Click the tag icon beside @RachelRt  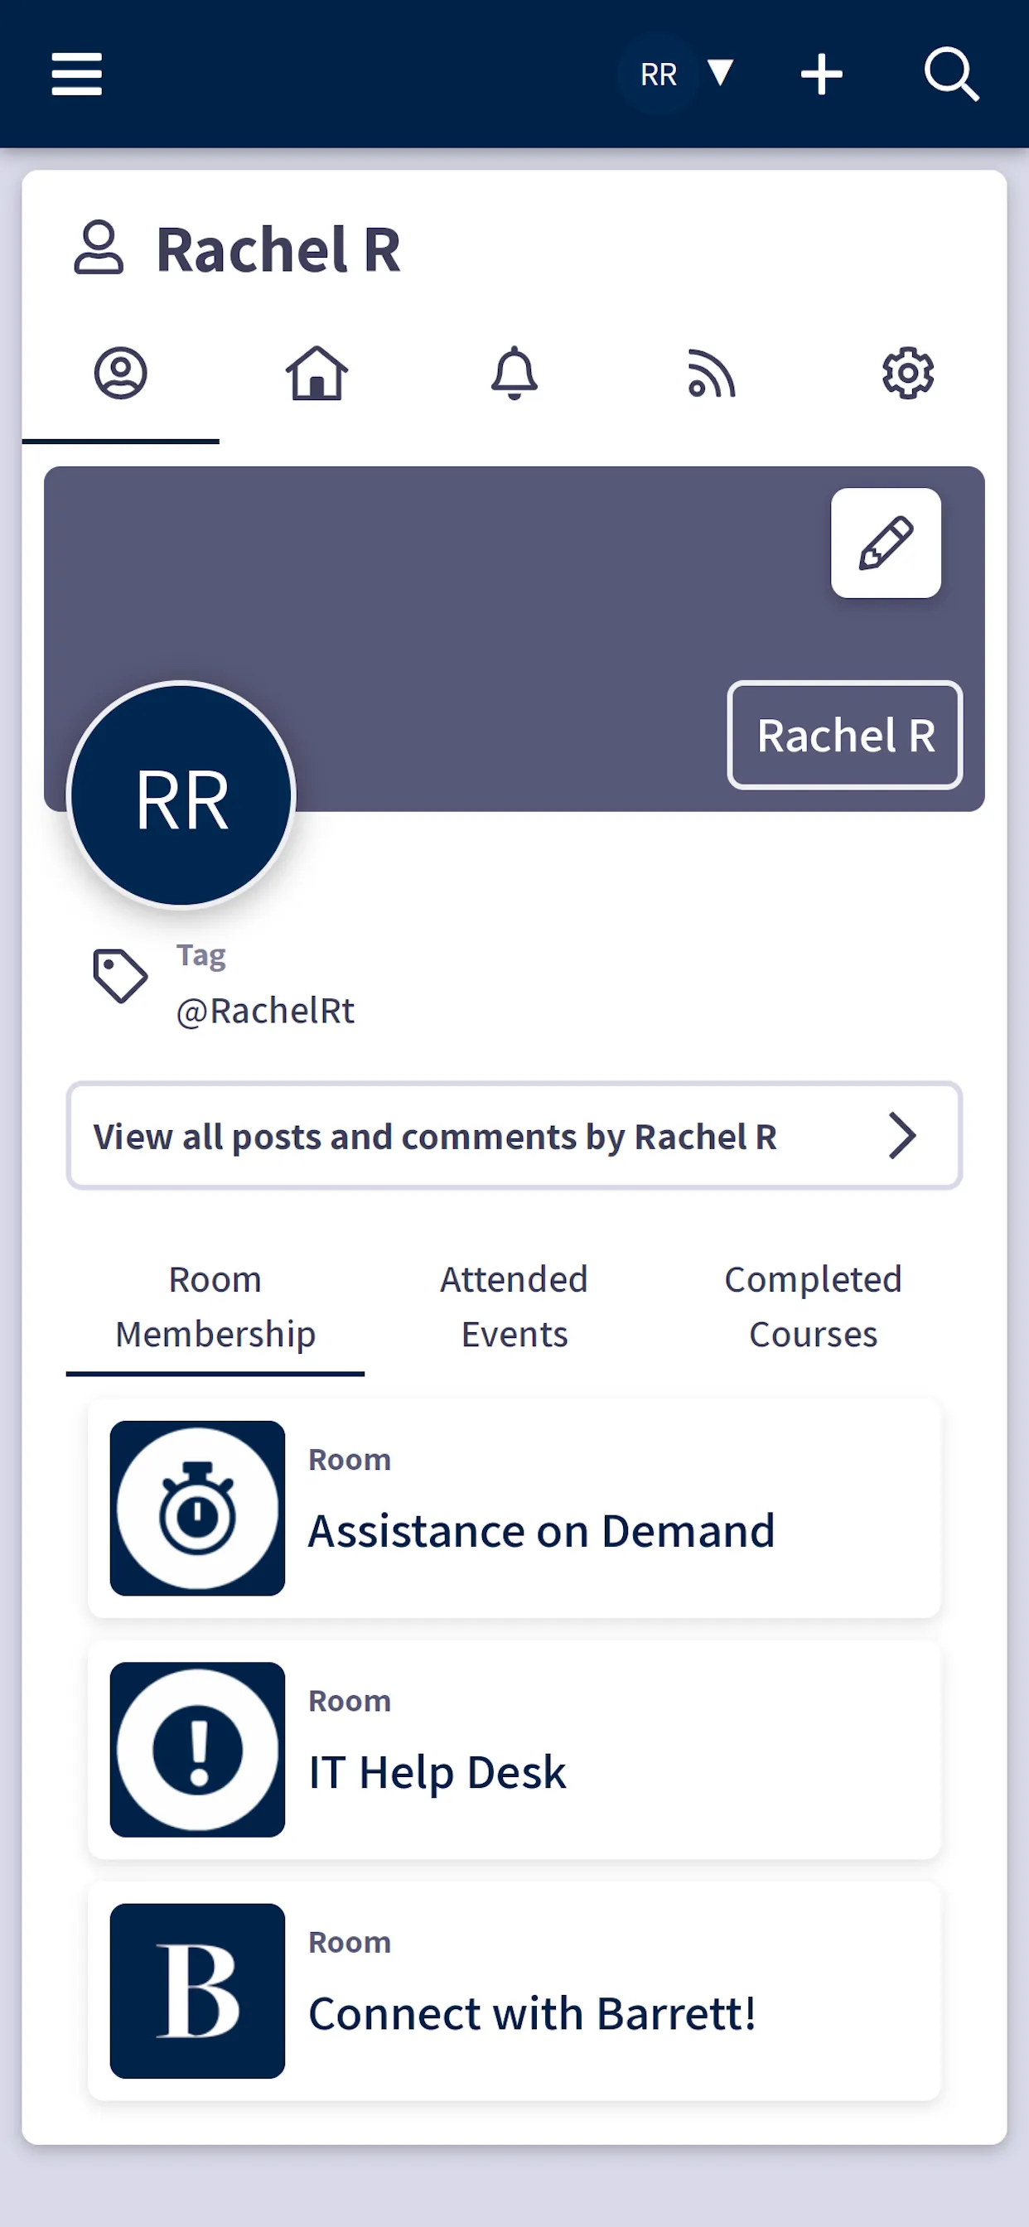[x=120, y=976]
